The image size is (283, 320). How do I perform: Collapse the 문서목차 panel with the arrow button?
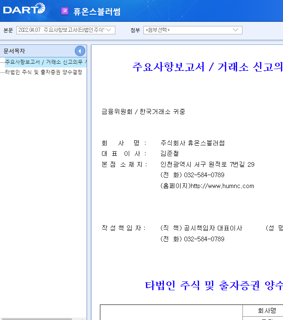[80, 51]
